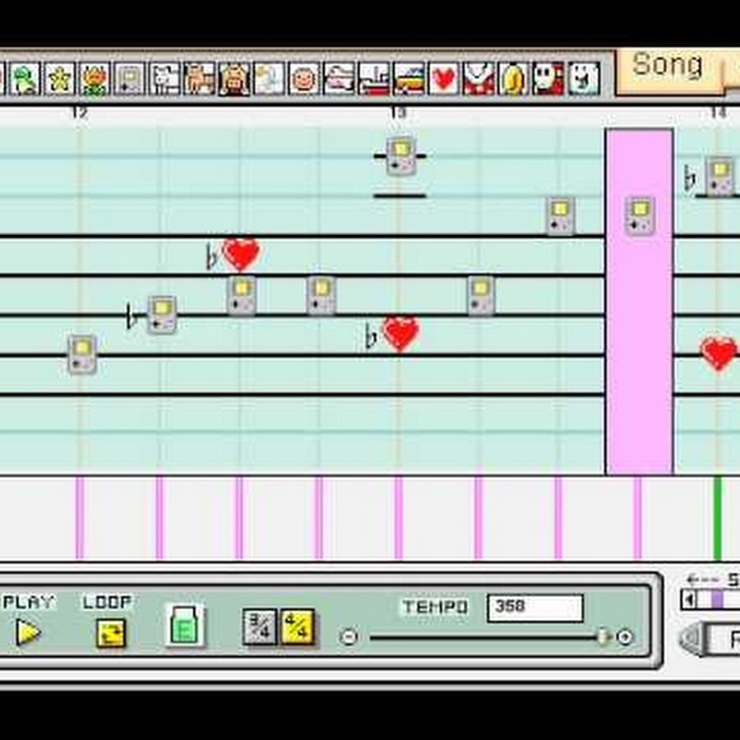
Task: Increase tempo with the plus button
Action: (x=625, y=637)
